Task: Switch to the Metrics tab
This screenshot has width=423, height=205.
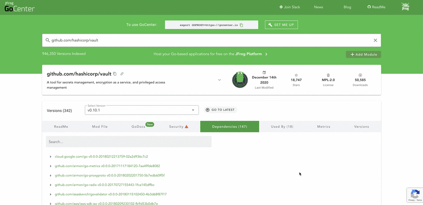Action: (323, 127)
